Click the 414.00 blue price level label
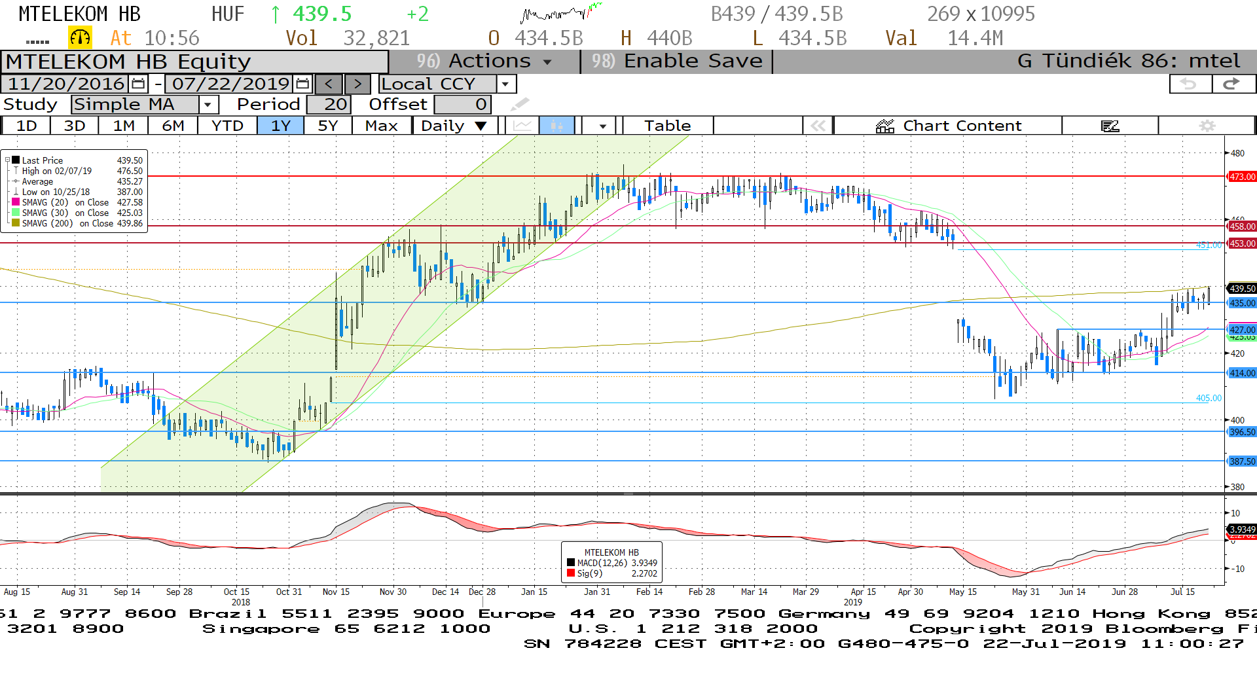 [x=1242, y=373]
